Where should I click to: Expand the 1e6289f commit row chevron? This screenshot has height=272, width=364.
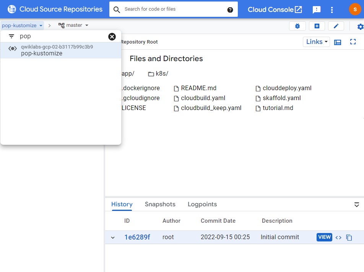(113, 238)
